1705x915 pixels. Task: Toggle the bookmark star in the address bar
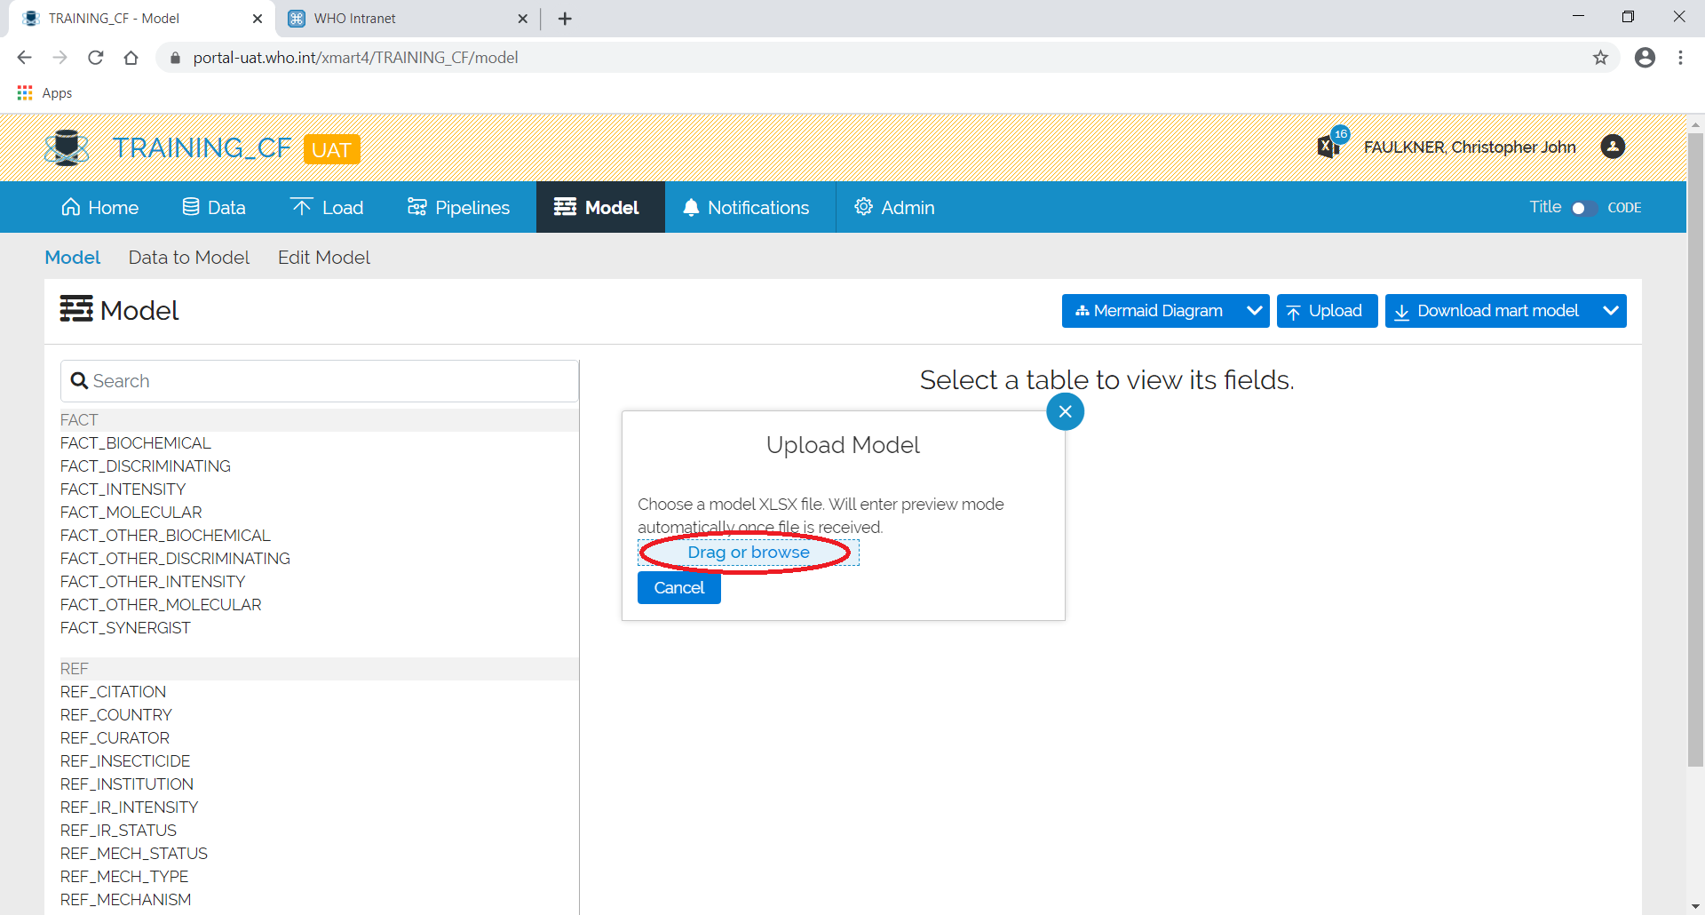pos(1601,58)
